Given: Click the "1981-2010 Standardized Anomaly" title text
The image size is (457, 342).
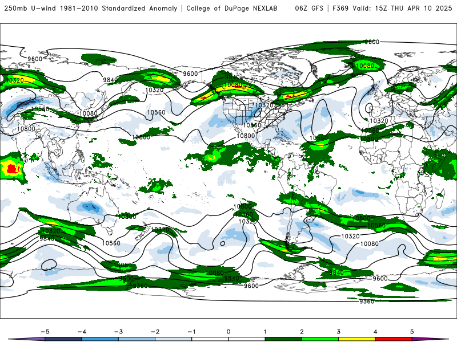Looking at the screenshot, I should pos(119,8).
